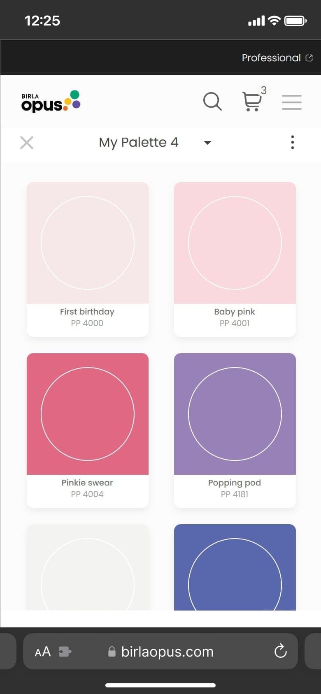Tap the birlaopus.com address bar
The height and width of the screenshot is (694, 321).
click(160, 651)
